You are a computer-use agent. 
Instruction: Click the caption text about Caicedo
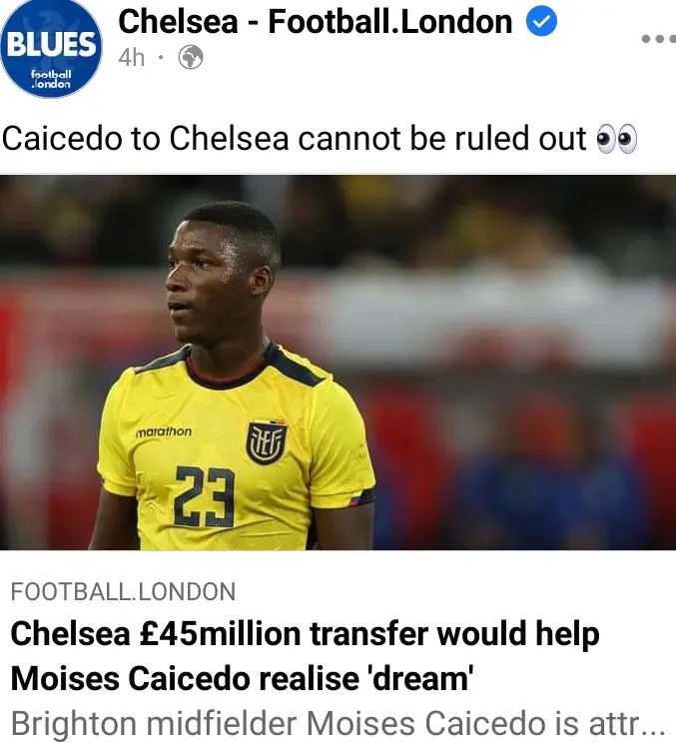pyautogui.click(x=294, y=139)
